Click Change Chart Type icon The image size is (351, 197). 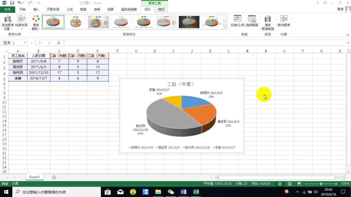(x=268, y=22)
